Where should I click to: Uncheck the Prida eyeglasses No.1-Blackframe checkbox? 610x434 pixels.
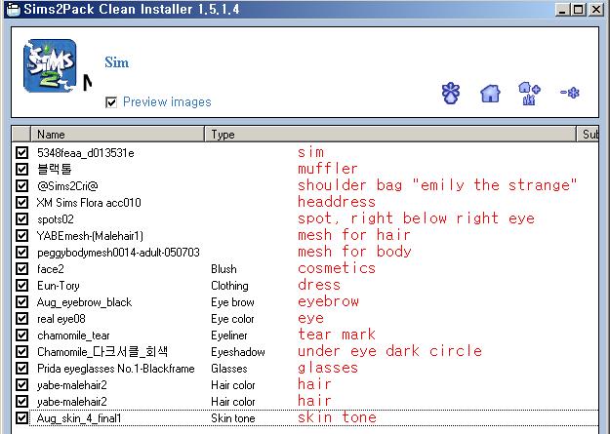point(22,369)
